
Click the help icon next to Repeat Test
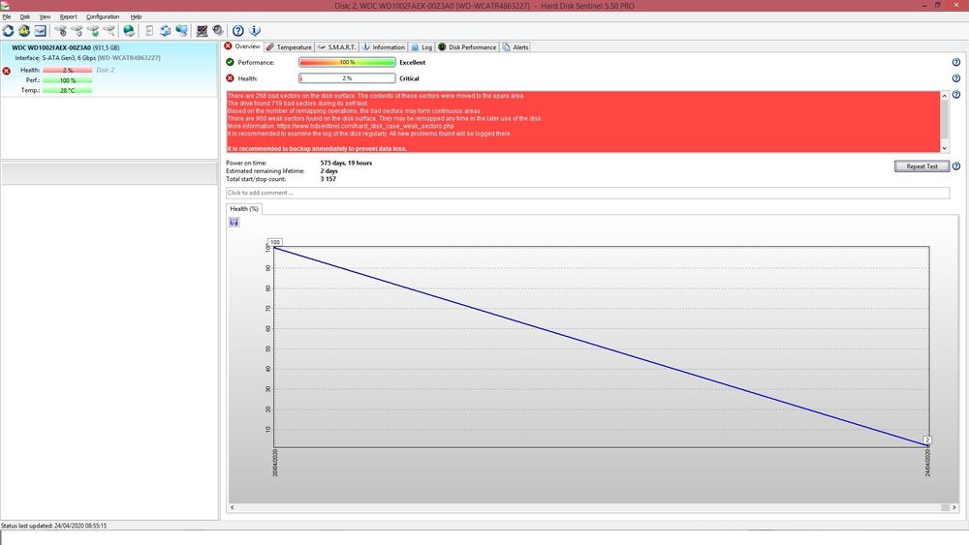click(956, 167)
